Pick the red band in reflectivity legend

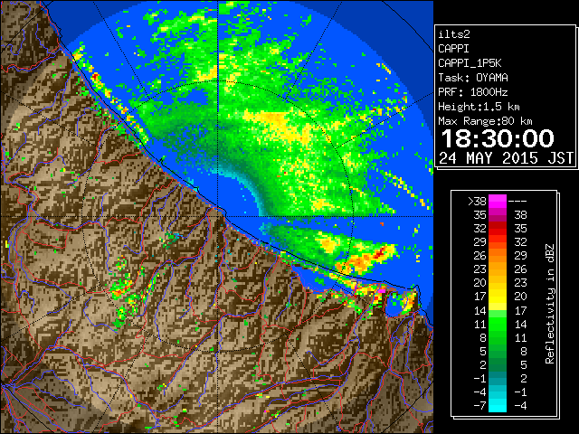[498, 229]
